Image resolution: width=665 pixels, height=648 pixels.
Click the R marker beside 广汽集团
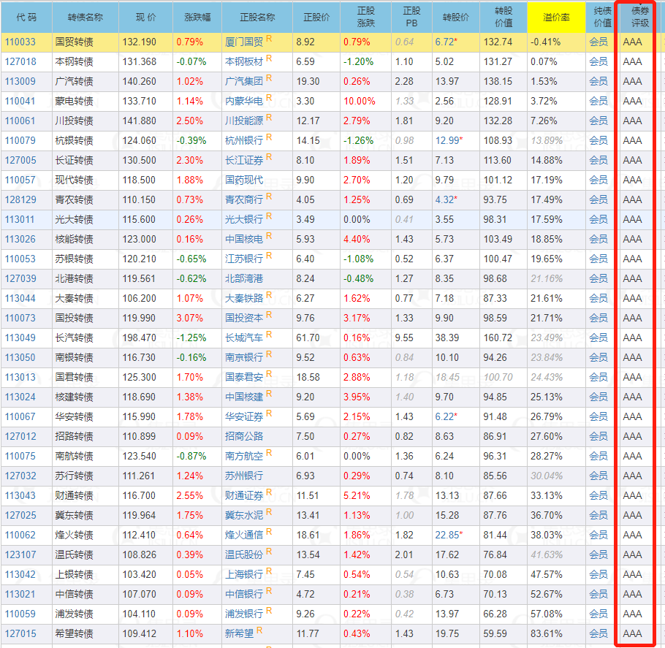269,78
